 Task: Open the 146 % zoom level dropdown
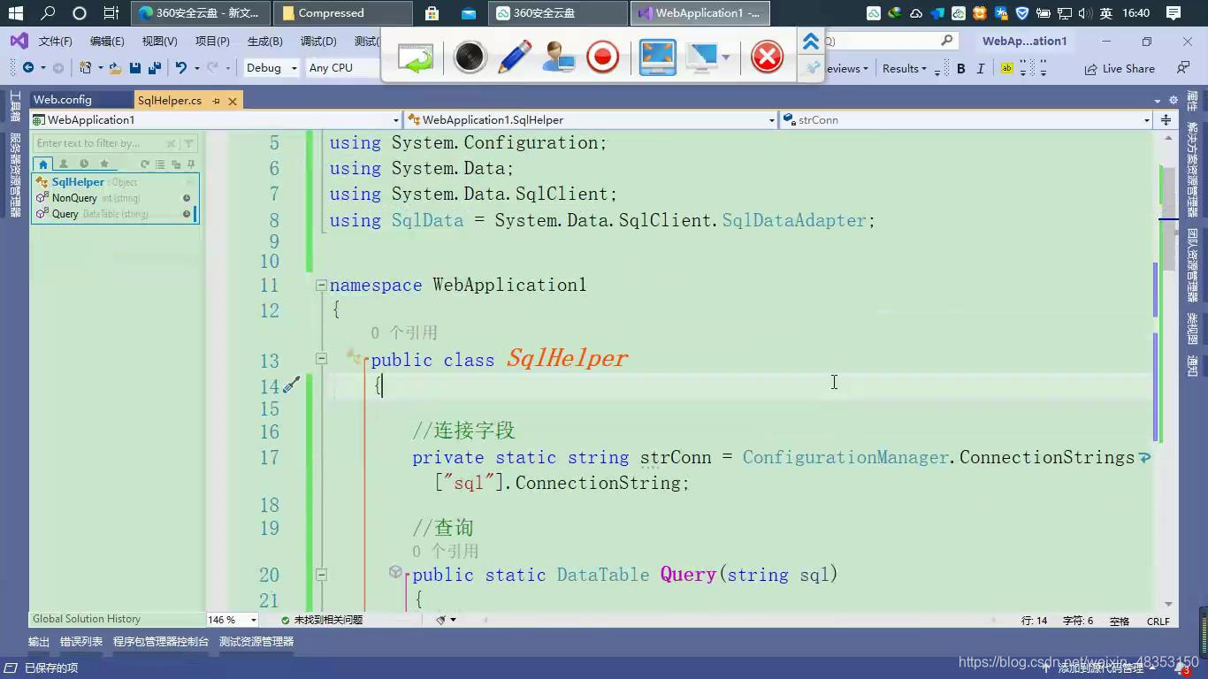pyautogui.click(x=233, y=620)
